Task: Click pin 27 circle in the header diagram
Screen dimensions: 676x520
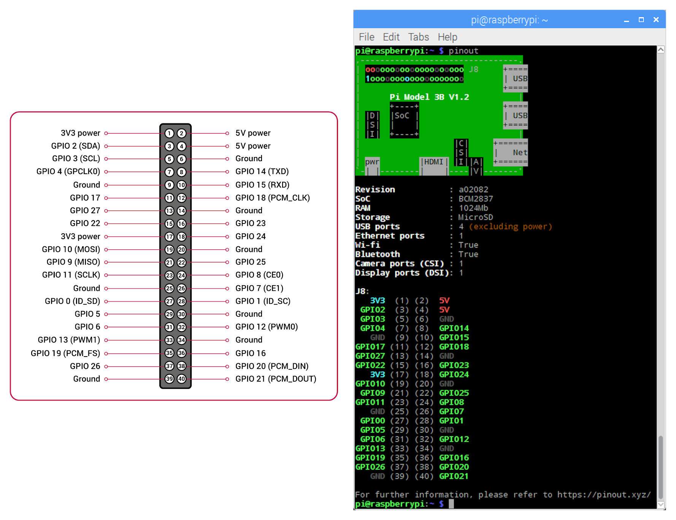Action: (x=169, y=301)
